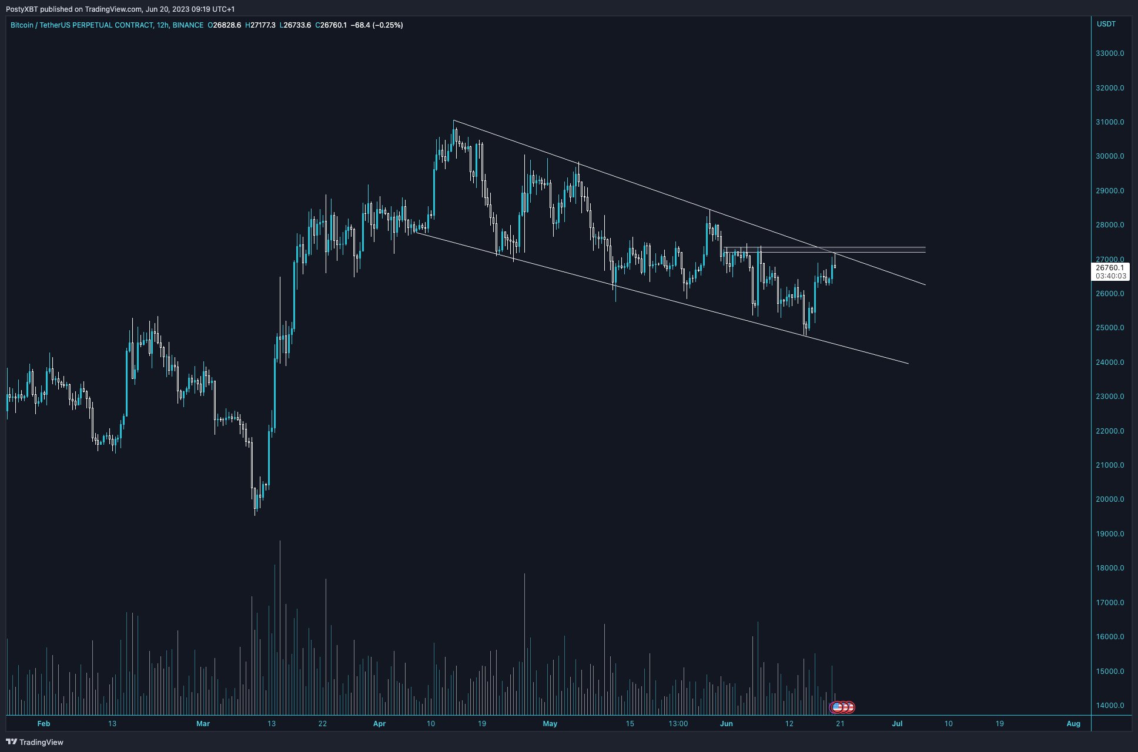The image size is (1138, 752).
Task: Click the 24000.0 price axis label
Action: tap(1110, 362)
